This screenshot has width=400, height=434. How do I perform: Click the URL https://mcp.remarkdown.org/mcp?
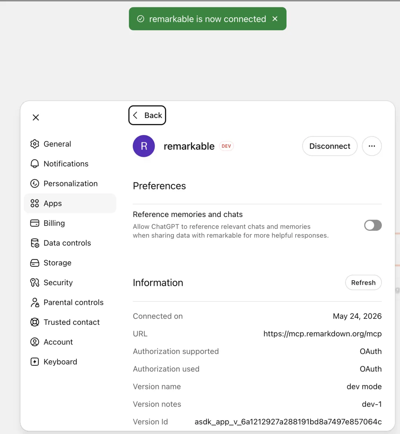(322, 334)
